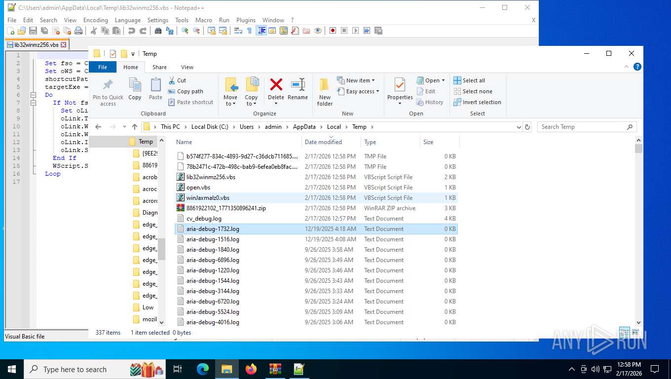Screen dimensions: 671x379
Task: Toggle monitoring eye icon in Notepad++
Action: pyautogui.click(x=318, y=31)
